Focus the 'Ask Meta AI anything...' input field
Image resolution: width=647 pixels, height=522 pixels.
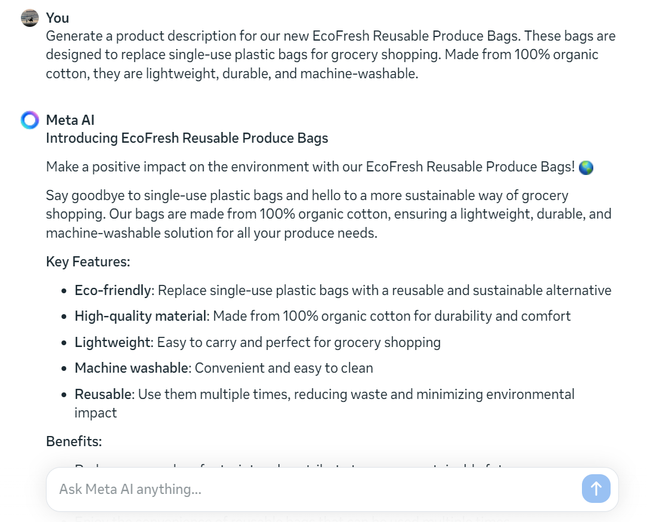[x=310, y=489]
